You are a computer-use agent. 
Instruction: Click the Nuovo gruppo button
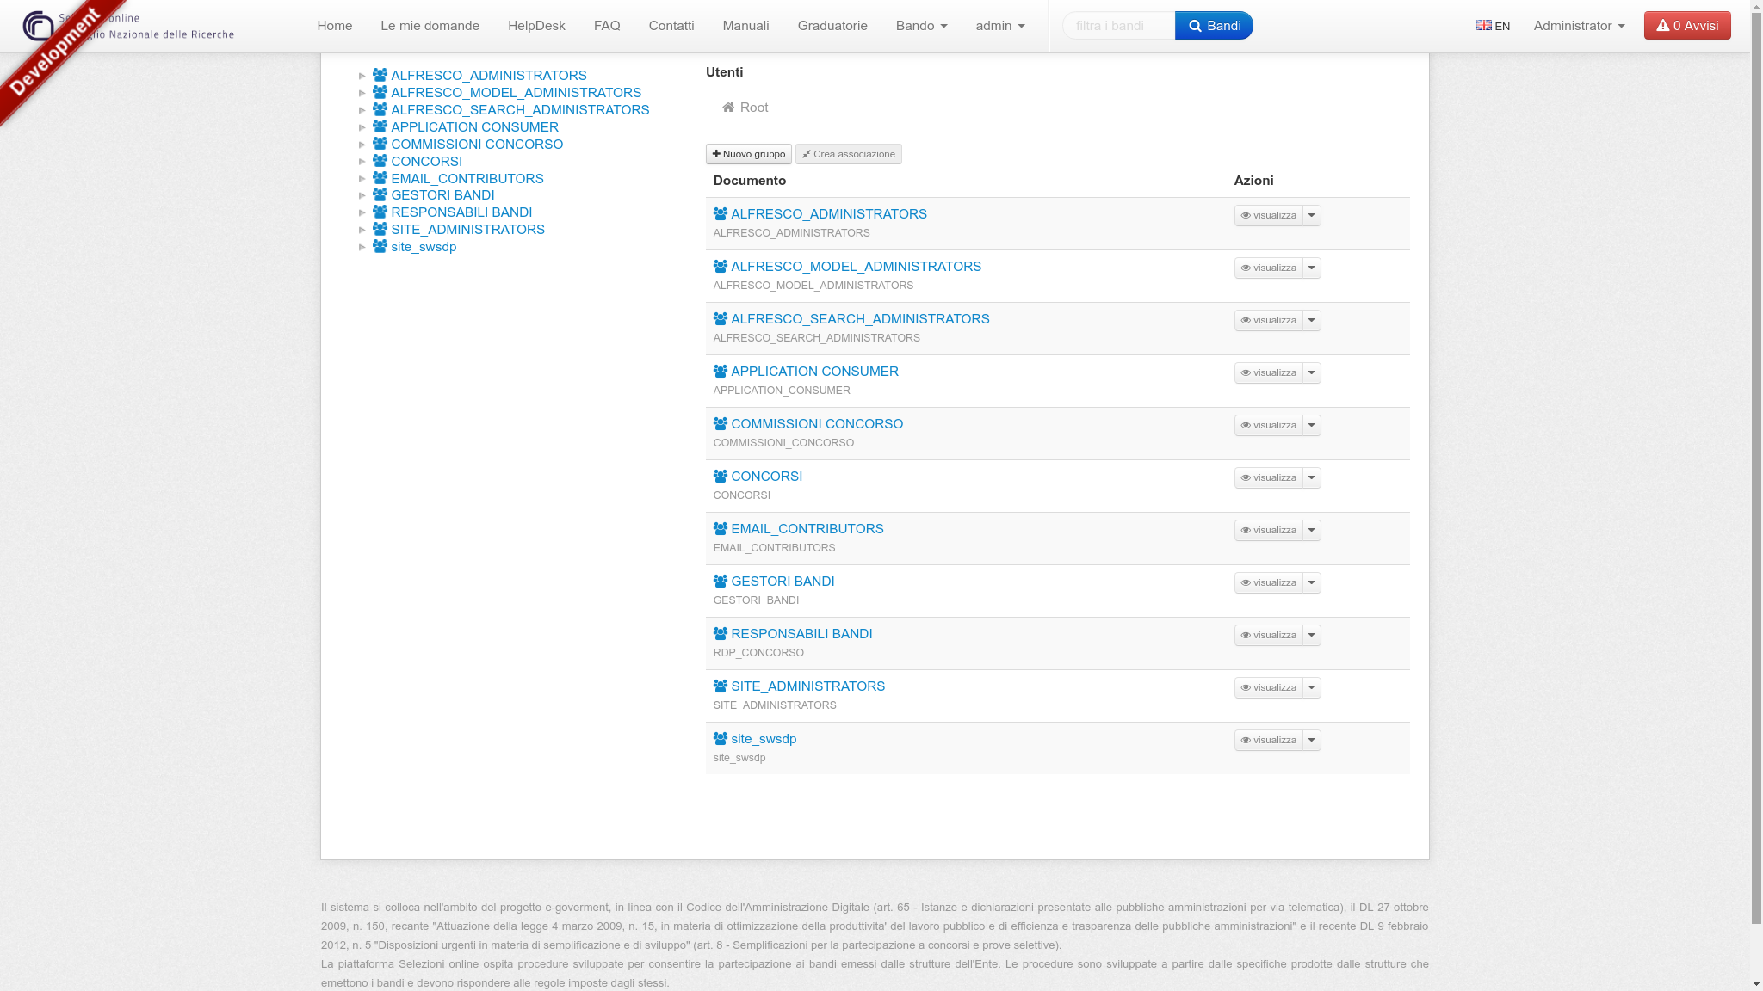[748, 154]
